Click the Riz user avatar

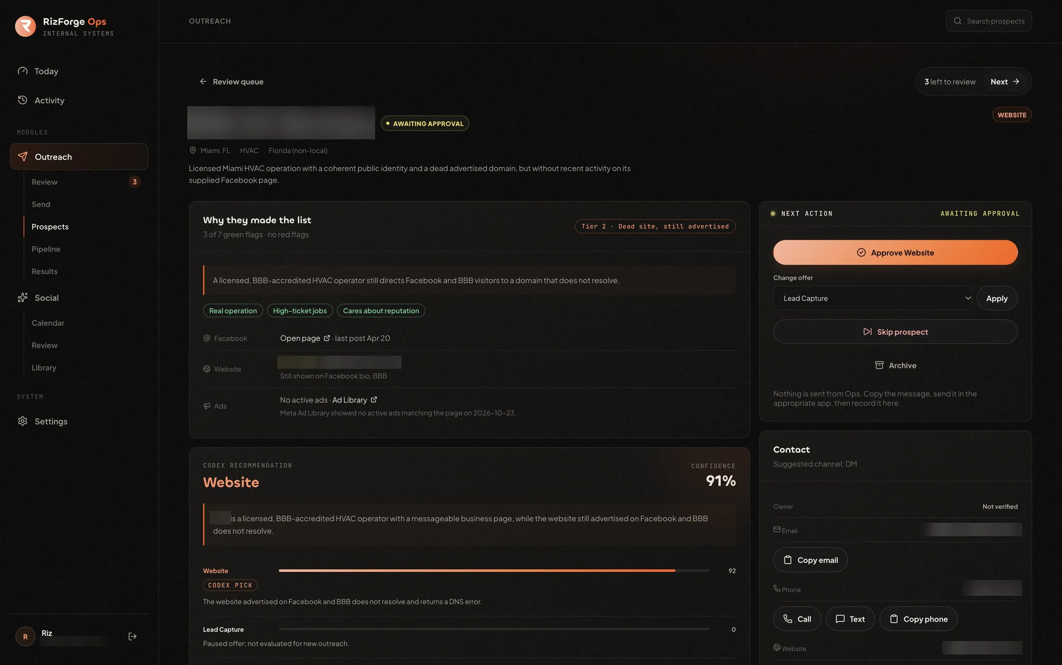(x=25, y=636)
